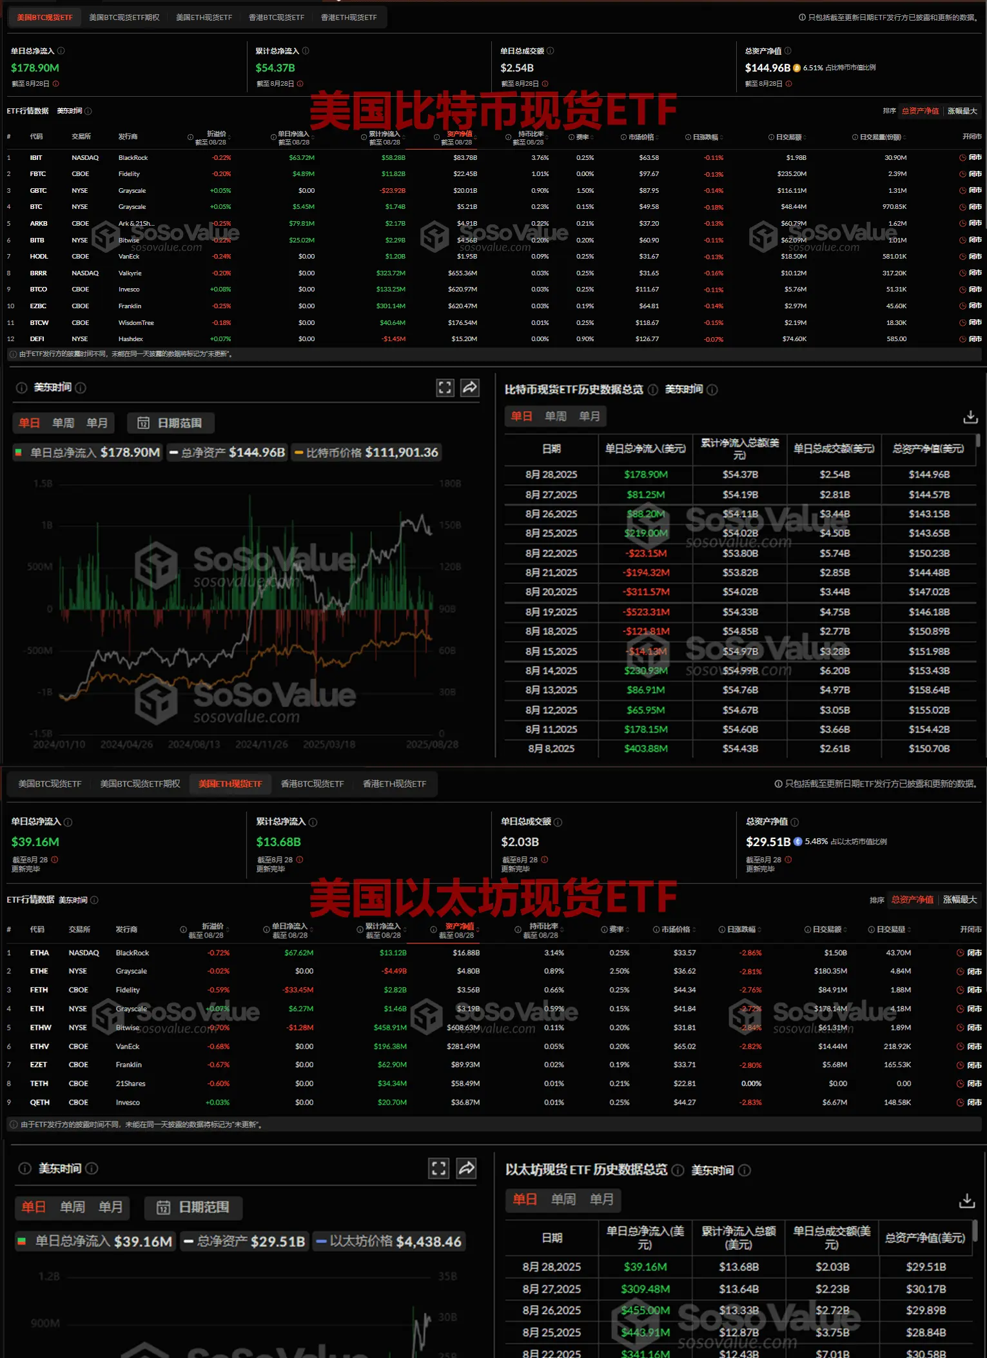Click Bitcoin chart plot near 2024/08/13
The width and height of the screenshot is (987, 1358).
(x=194, y=609)
